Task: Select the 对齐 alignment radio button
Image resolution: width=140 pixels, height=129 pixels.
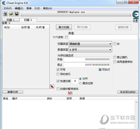Action: click(80, 79)
